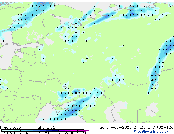The height and width of the screenshot is (134, 174).
Task: Click the 0.1–0.5 mm legend color swatch
Action: click(x=5, y=130)
